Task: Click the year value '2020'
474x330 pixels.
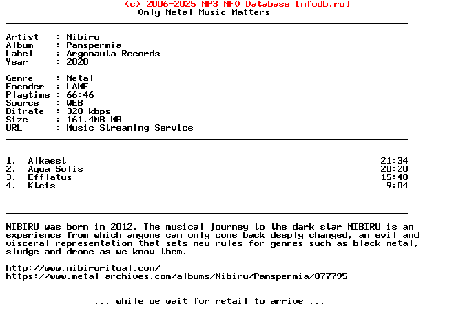Action: [77, 62]
